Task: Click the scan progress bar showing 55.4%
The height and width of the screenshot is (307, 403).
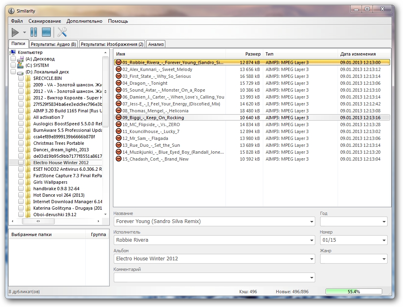Action: 353,292
